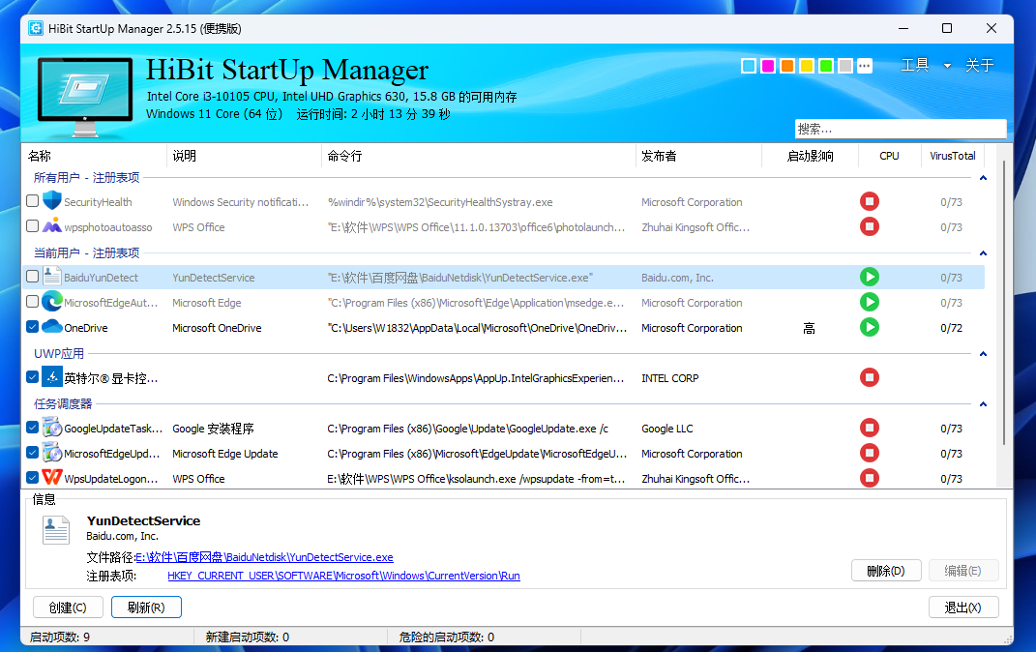
Task: Click the 刷新(R) button
Action: (146, 608)
